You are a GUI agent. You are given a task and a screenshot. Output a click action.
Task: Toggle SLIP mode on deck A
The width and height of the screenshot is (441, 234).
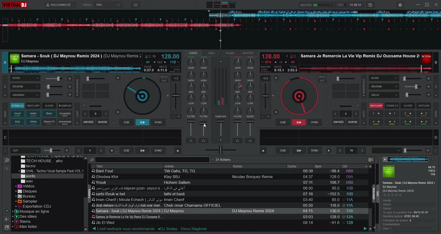(x=164, y=81)
